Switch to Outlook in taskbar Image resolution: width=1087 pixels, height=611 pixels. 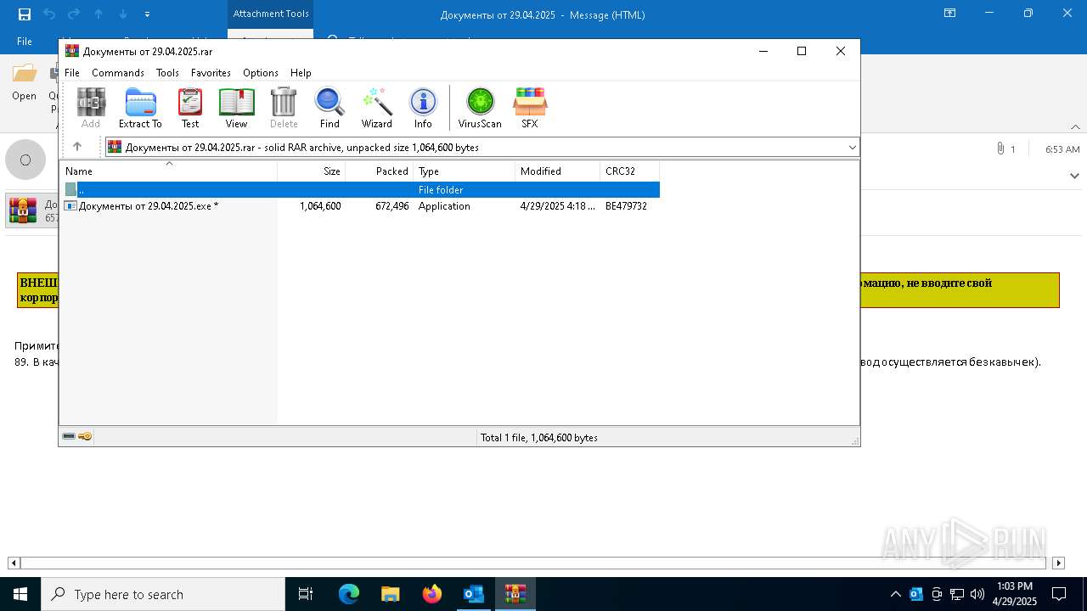[474, 594]
